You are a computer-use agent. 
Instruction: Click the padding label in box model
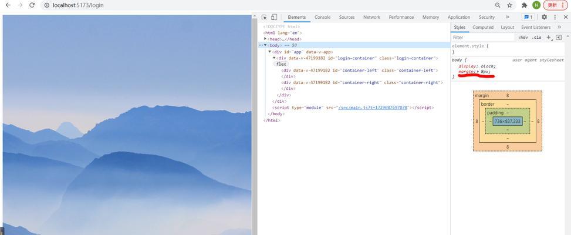coord(495,113)
